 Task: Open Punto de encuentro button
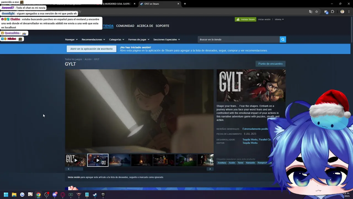point(271,64)
